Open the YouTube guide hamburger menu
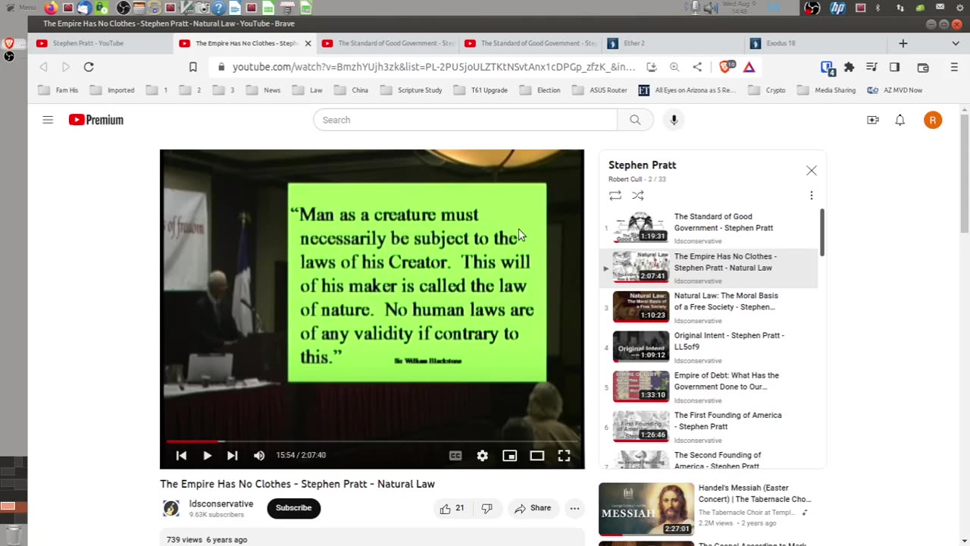Screen dimensions: 970x546 [x=48, y=120]
